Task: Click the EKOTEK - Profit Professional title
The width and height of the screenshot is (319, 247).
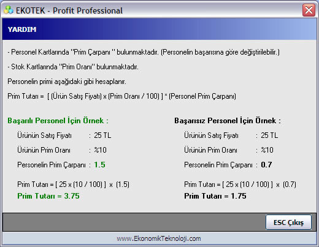Action: (69, 10)
